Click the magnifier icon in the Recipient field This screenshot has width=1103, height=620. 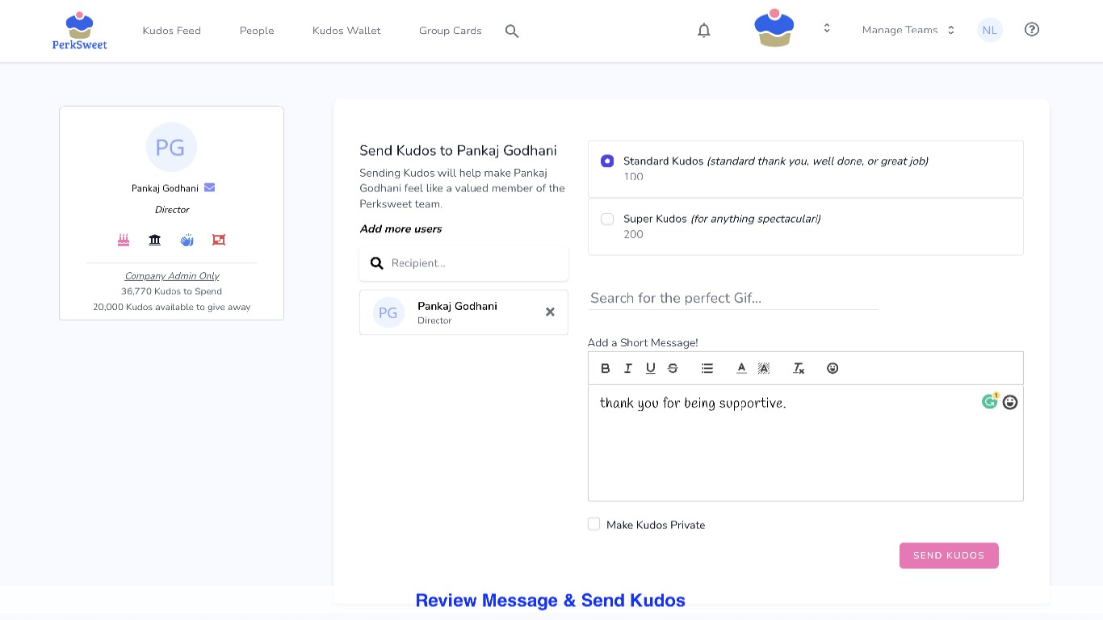pos(376,263)
